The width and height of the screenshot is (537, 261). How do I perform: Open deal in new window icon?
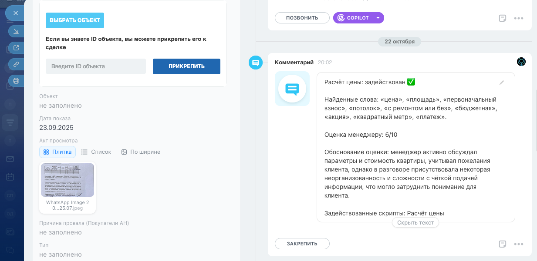pos(16,48)
